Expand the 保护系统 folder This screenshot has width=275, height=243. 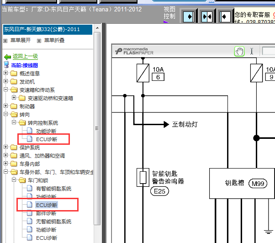click(6, 147)
